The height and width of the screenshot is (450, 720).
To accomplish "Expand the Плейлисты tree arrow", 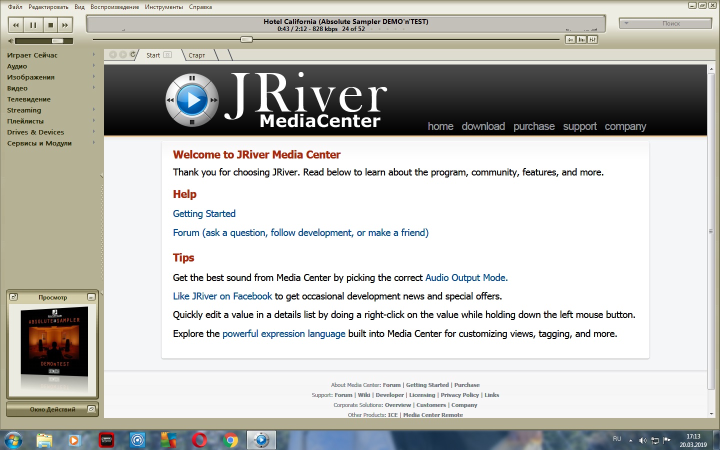I will coord(93,120).
